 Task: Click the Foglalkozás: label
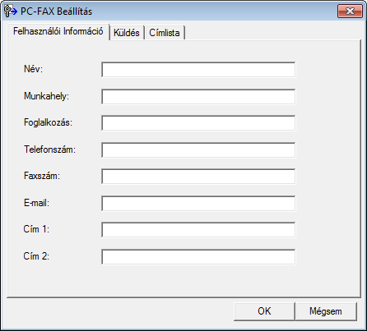tap(48, 122)
